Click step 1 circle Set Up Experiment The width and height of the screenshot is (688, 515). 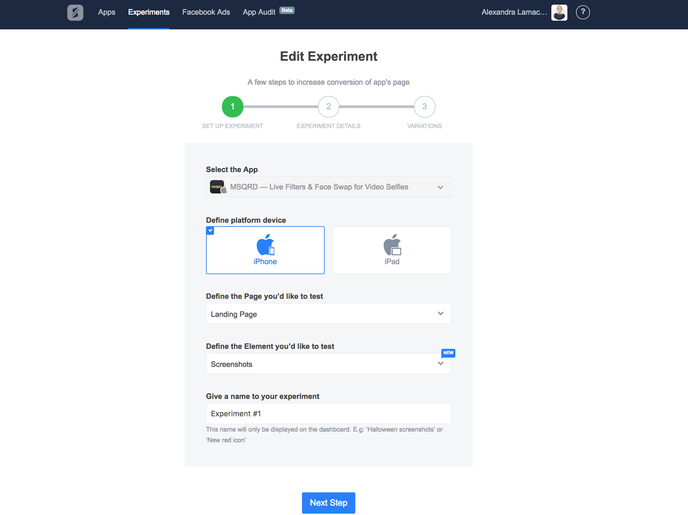233,107
